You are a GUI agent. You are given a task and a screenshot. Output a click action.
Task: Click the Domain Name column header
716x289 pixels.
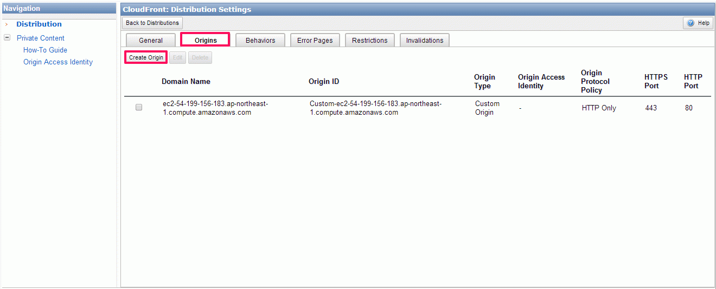click(186, 82)
